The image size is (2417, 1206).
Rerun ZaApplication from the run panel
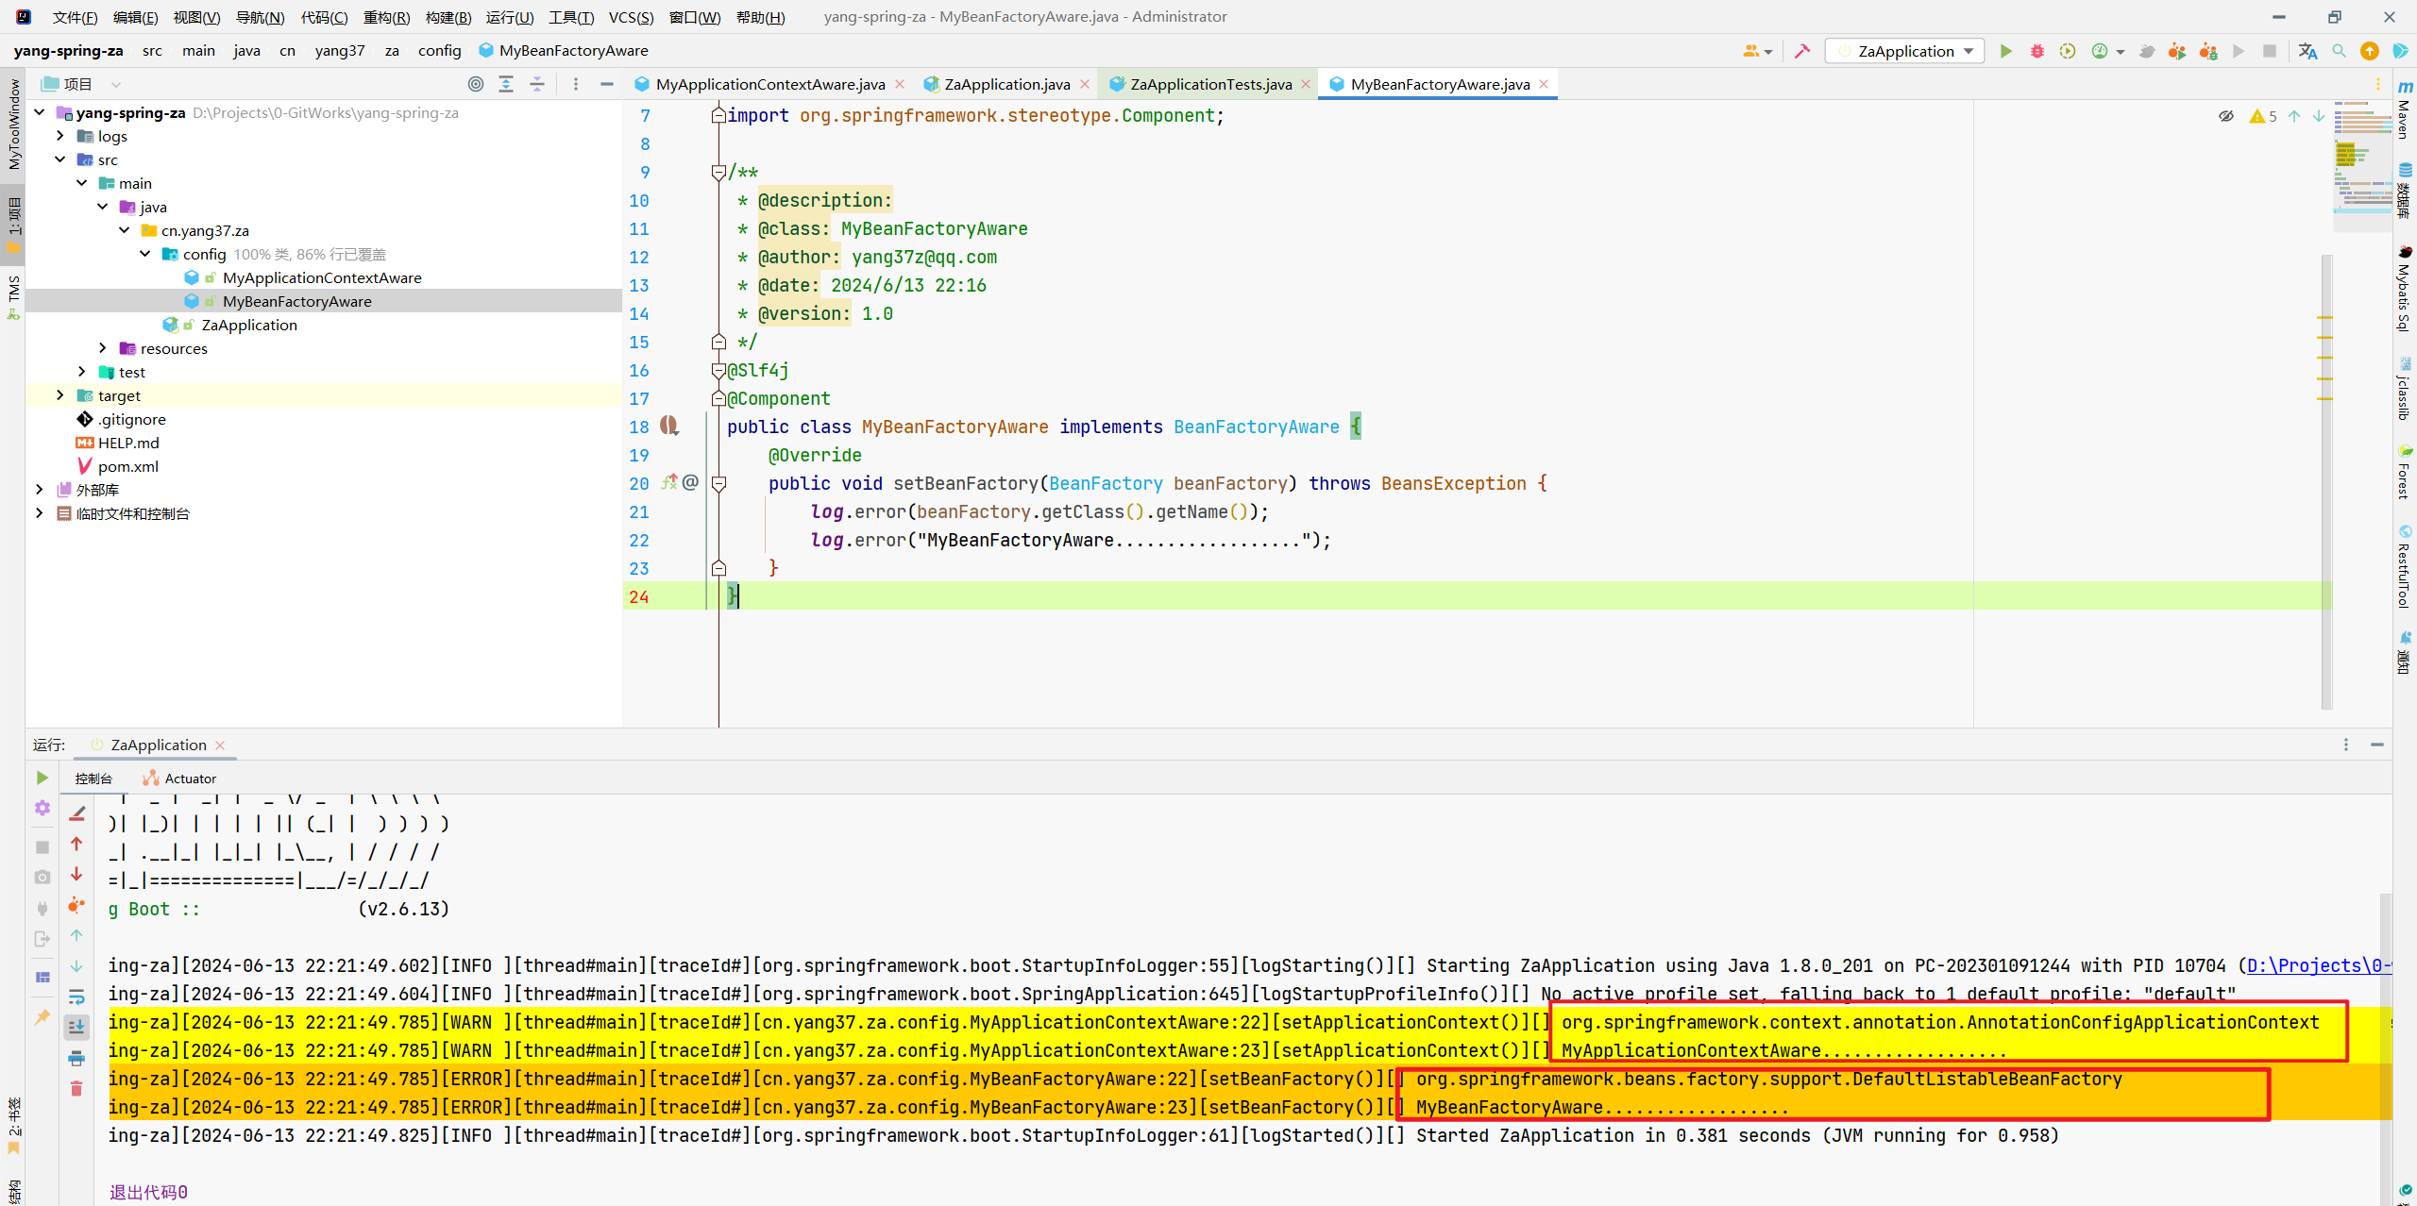coord(42,778)
